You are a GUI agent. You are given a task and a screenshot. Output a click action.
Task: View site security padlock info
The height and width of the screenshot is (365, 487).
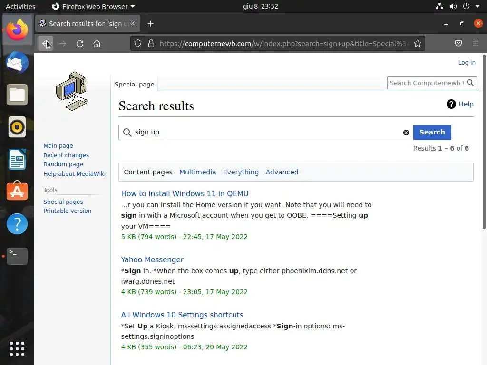151,43
